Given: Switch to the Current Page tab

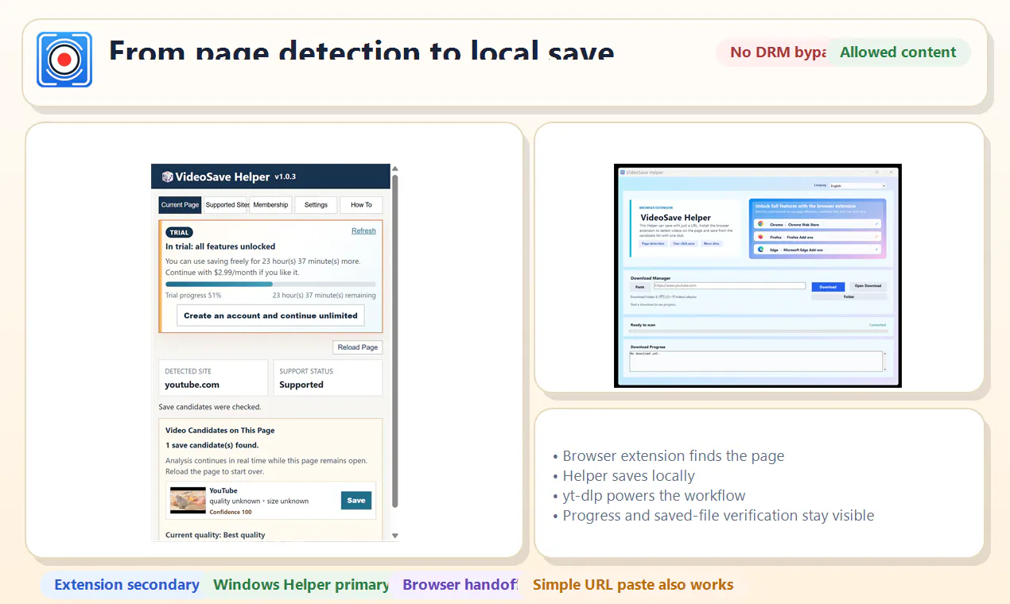Looking at the screenshot, I should [180, 205].
